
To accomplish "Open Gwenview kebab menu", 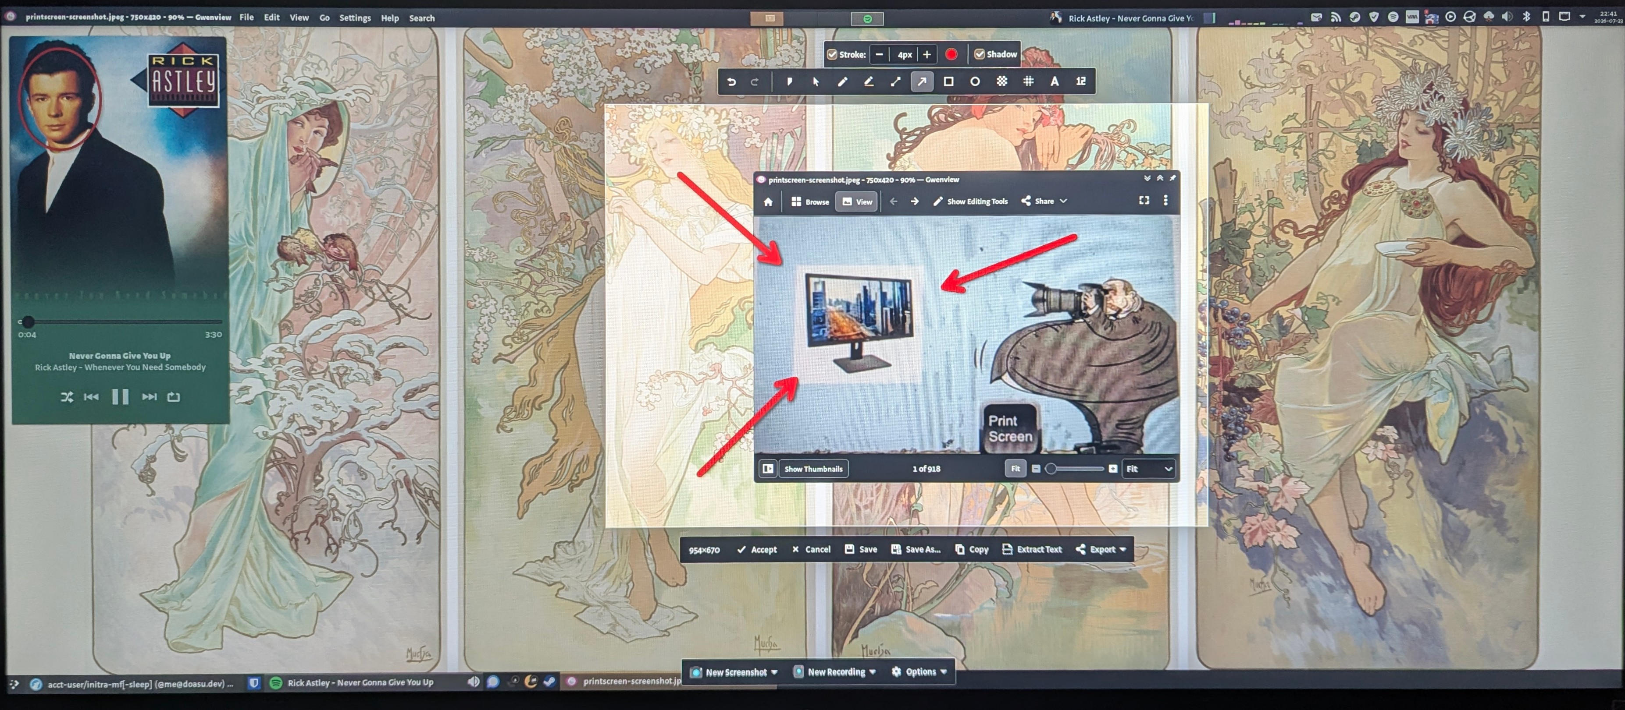I will (x=1166, y=200).
